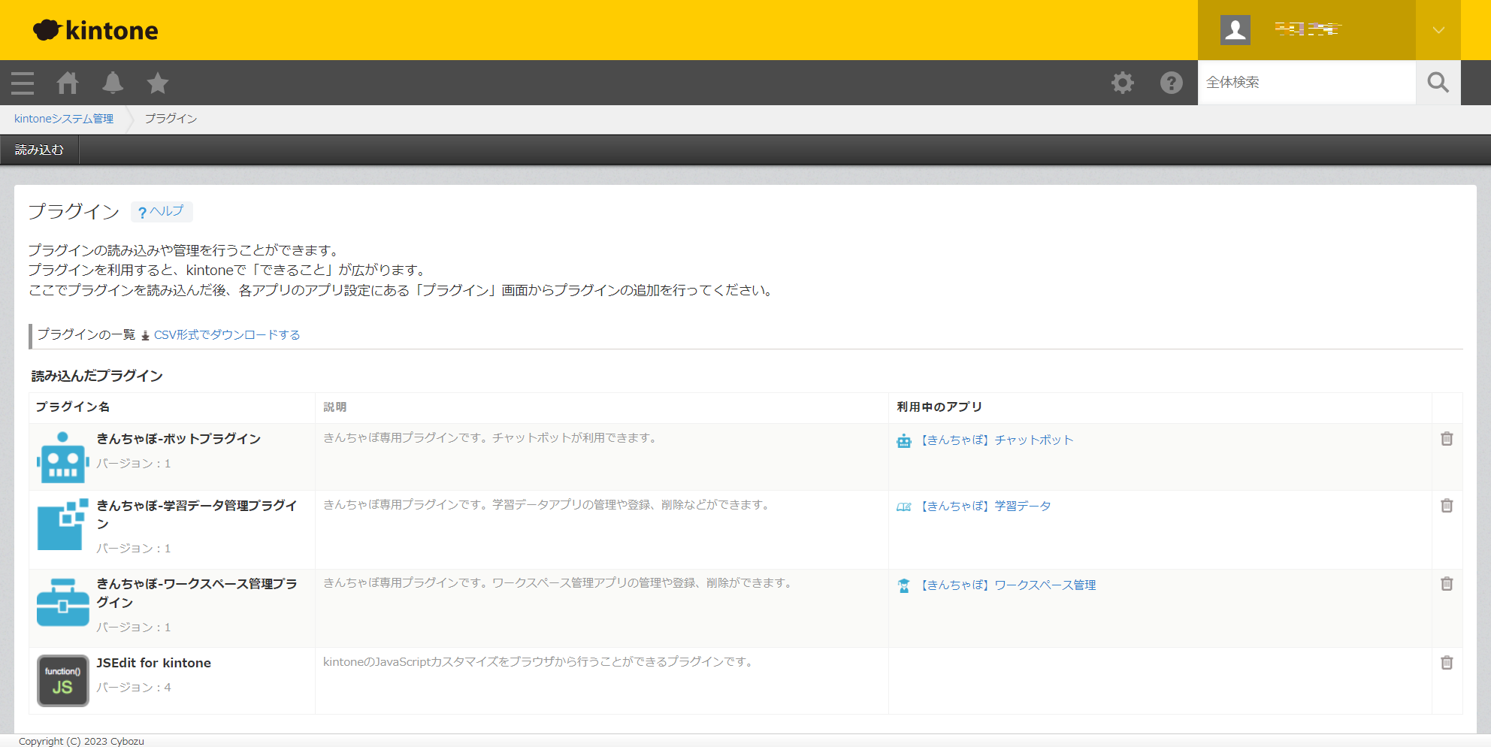Screen dimensions: 1491x747
Task: Open the help question mark icon
Action: pos(1171,83)
